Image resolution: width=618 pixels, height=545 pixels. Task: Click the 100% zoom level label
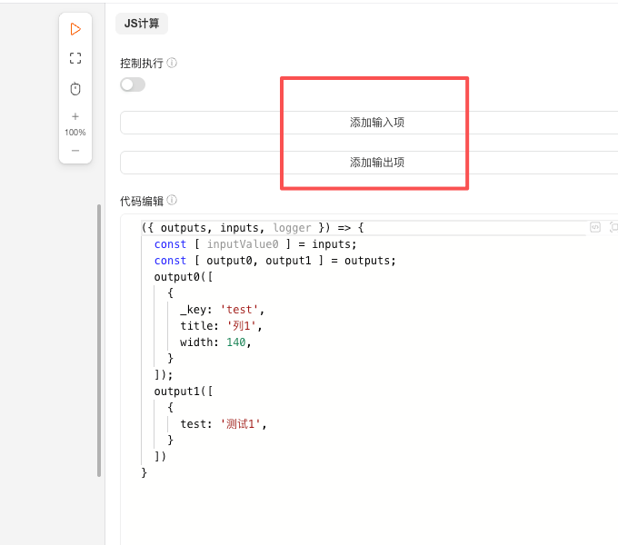pos(75,133)
